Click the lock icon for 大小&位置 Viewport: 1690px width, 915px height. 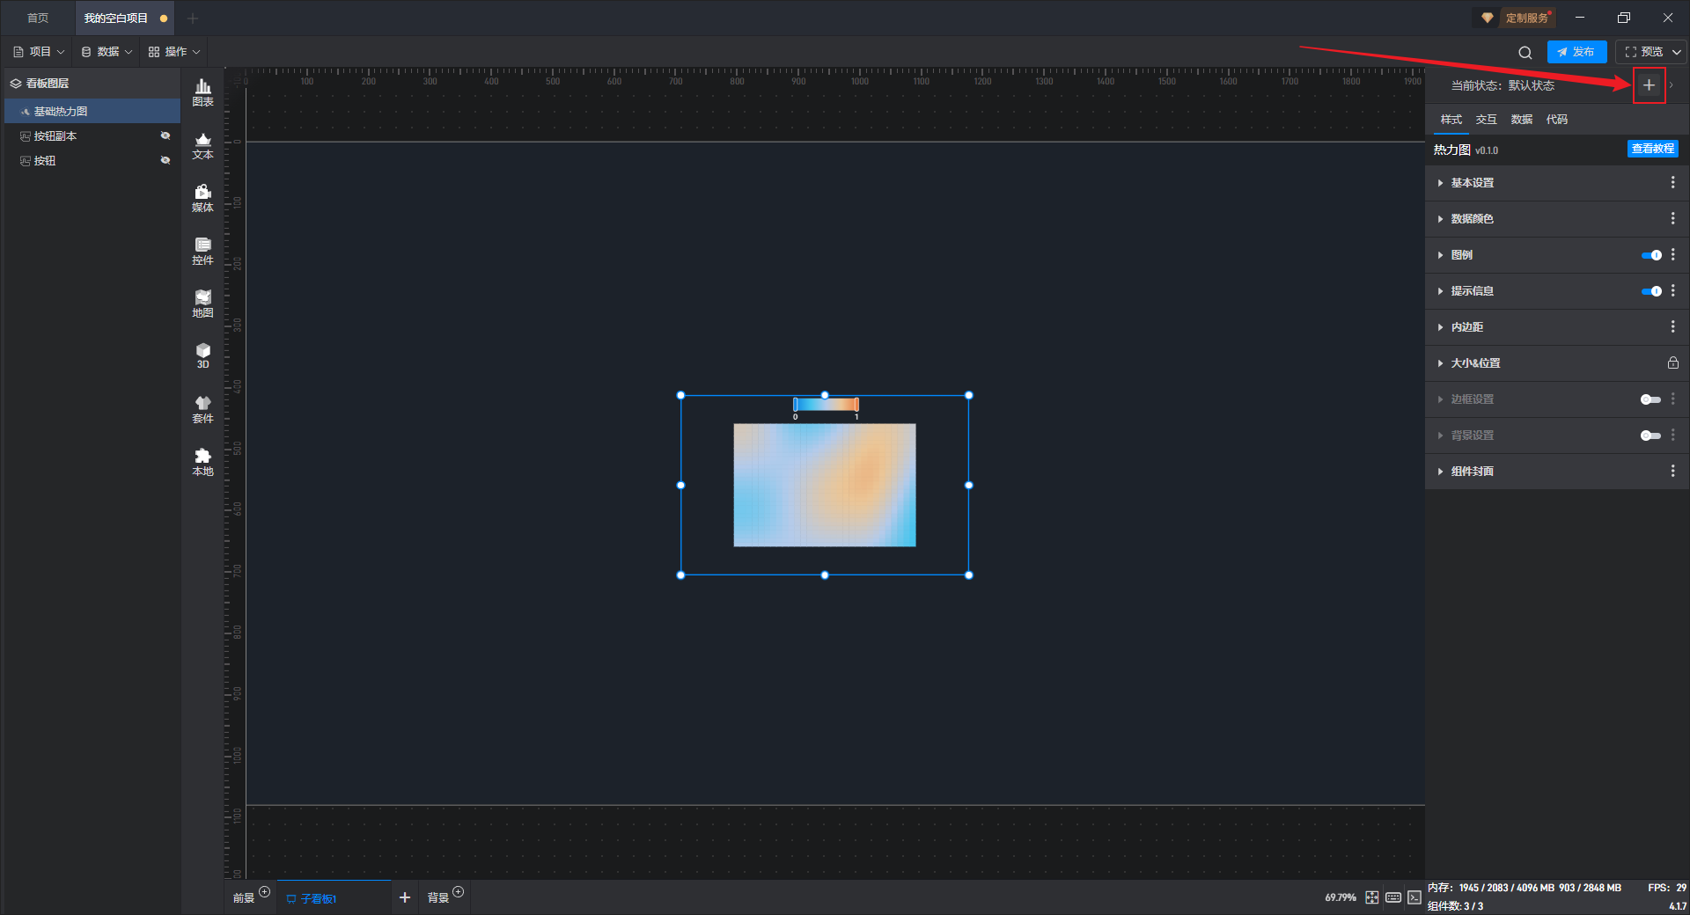(x=1672, y=362)
